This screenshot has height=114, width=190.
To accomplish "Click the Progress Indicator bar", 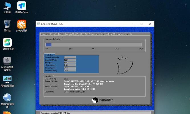I will (x=93, y=44).
